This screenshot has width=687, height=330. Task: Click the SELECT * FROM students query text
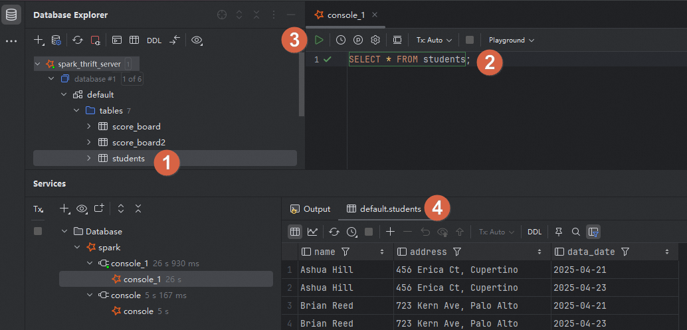click(x=407, y=60)
